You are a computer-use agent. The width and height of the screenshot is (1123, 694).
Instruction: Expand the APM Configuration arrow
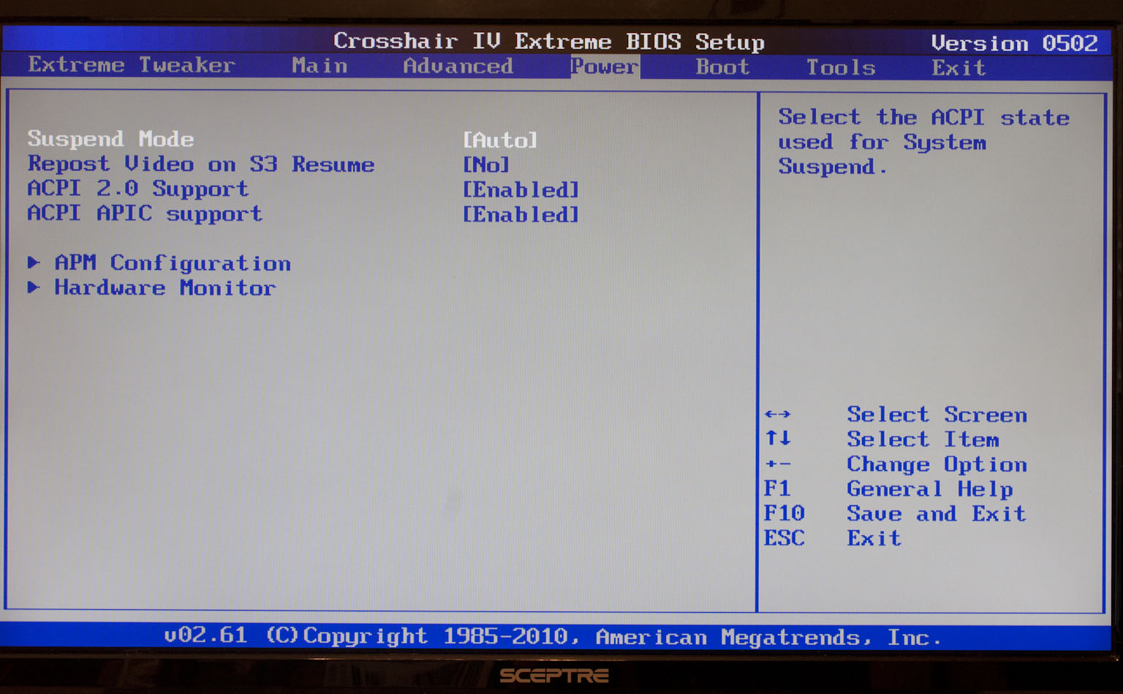click(34, 262)
